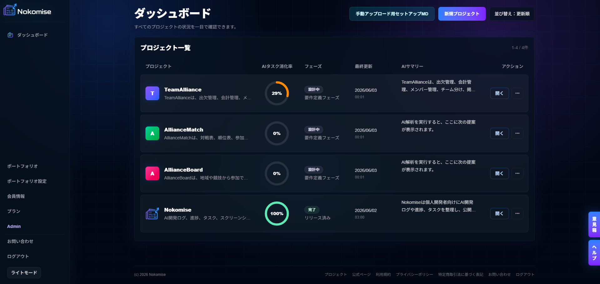Image resolution: width=600 pixels, height=284 pixels.
Task: Click AllianceBoard 0% progress ring
Action: tap(277, 173)
